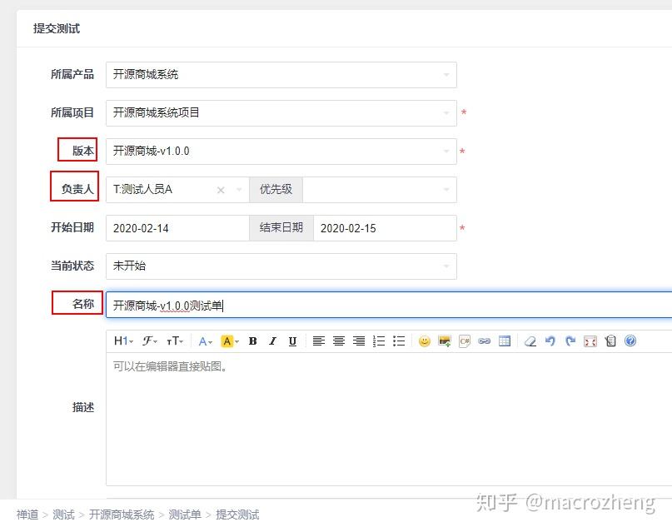672x532 pixels.
Task: Toggle italic formatting in description editor
Action: pos(272,341)
